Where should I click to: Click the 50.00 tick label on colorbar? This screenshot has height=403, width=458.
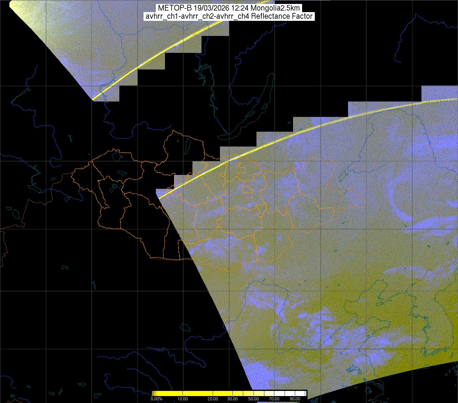tap(254, 399)
